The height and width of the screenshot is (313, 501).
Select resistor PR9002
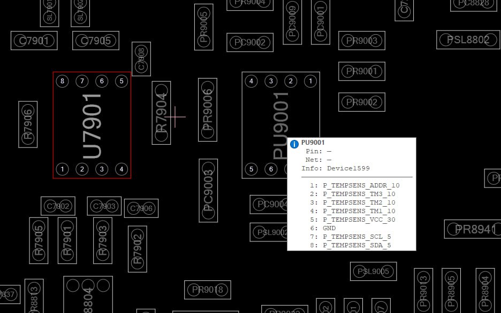(362, 102)
